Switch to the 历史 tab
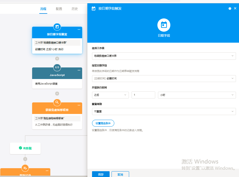The image size is (239, 177). pyautogui.click(x=74, y=9)
